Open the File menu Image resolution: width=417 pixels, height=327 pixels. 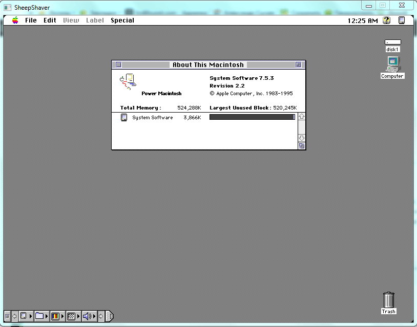pos(31,20)
